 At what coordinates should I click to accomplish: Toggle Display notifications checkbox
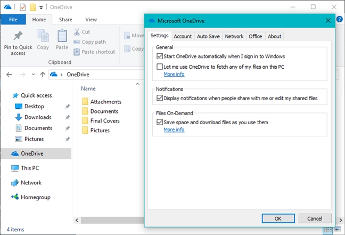pos(160,98)
